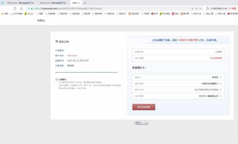This screenshot has width=238, height=144.
Task: Click the info icon beside 注意事项
Action: tap(56, 79)
